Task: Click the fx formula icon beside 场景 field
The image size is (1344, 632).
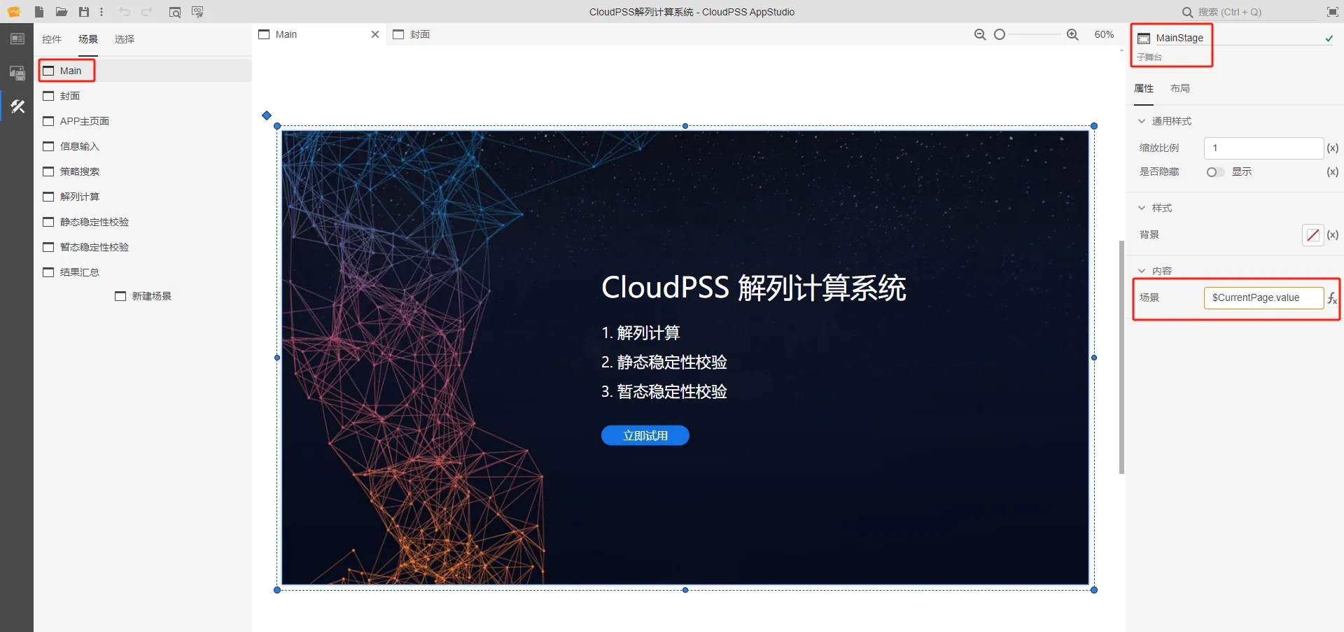Action: 1332,298
